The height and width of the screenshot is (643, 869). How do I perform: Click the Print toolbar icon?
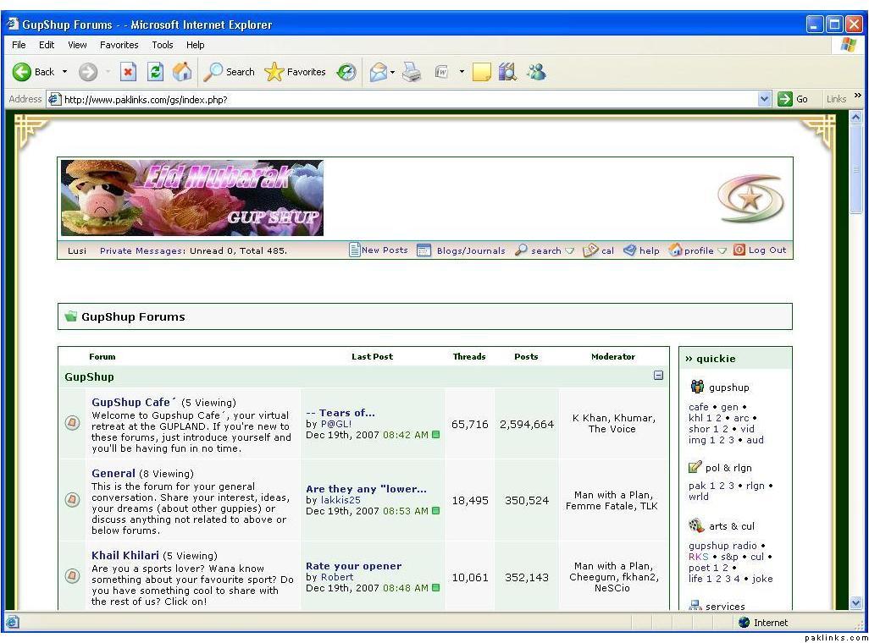412,73
